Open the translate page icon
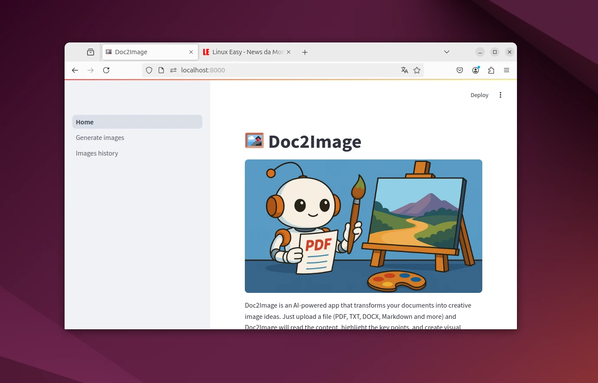598x383 pixels. 404,70
